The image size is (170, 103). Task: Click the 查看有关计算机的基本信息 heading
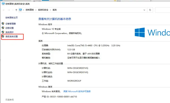55,19
